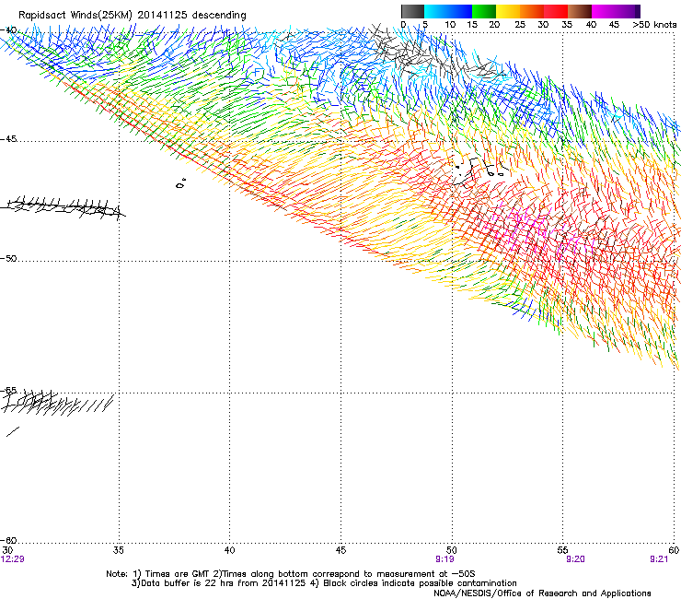681x599 pixels.
Task: Click the '45' longitude label on bottom axis
Action: (340, 550)
